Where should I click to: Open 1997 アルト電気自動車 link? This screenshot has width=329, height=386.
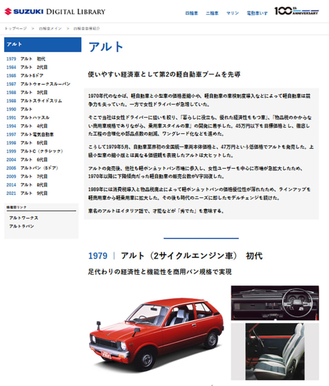click(x=30, y=134)
